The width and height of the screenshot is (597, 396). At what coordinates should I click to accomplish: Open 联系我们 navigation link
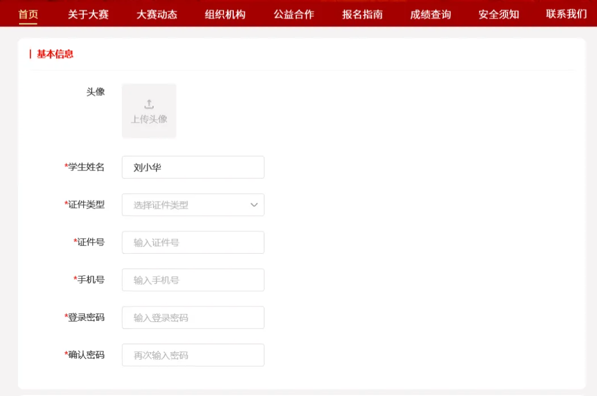click(x=566, y=14)
